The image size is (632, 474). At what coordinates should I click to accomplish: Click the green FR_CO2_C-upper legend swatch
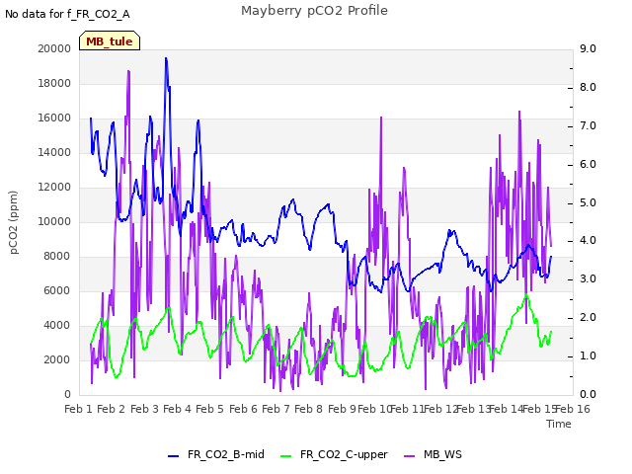click(x=285, y=456)
